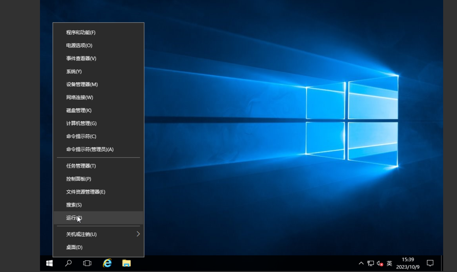Launch 命令提示符(管理员)(A)
Image resolution: width=457 pixels, height=272 pixels.
tap(99, 149)
